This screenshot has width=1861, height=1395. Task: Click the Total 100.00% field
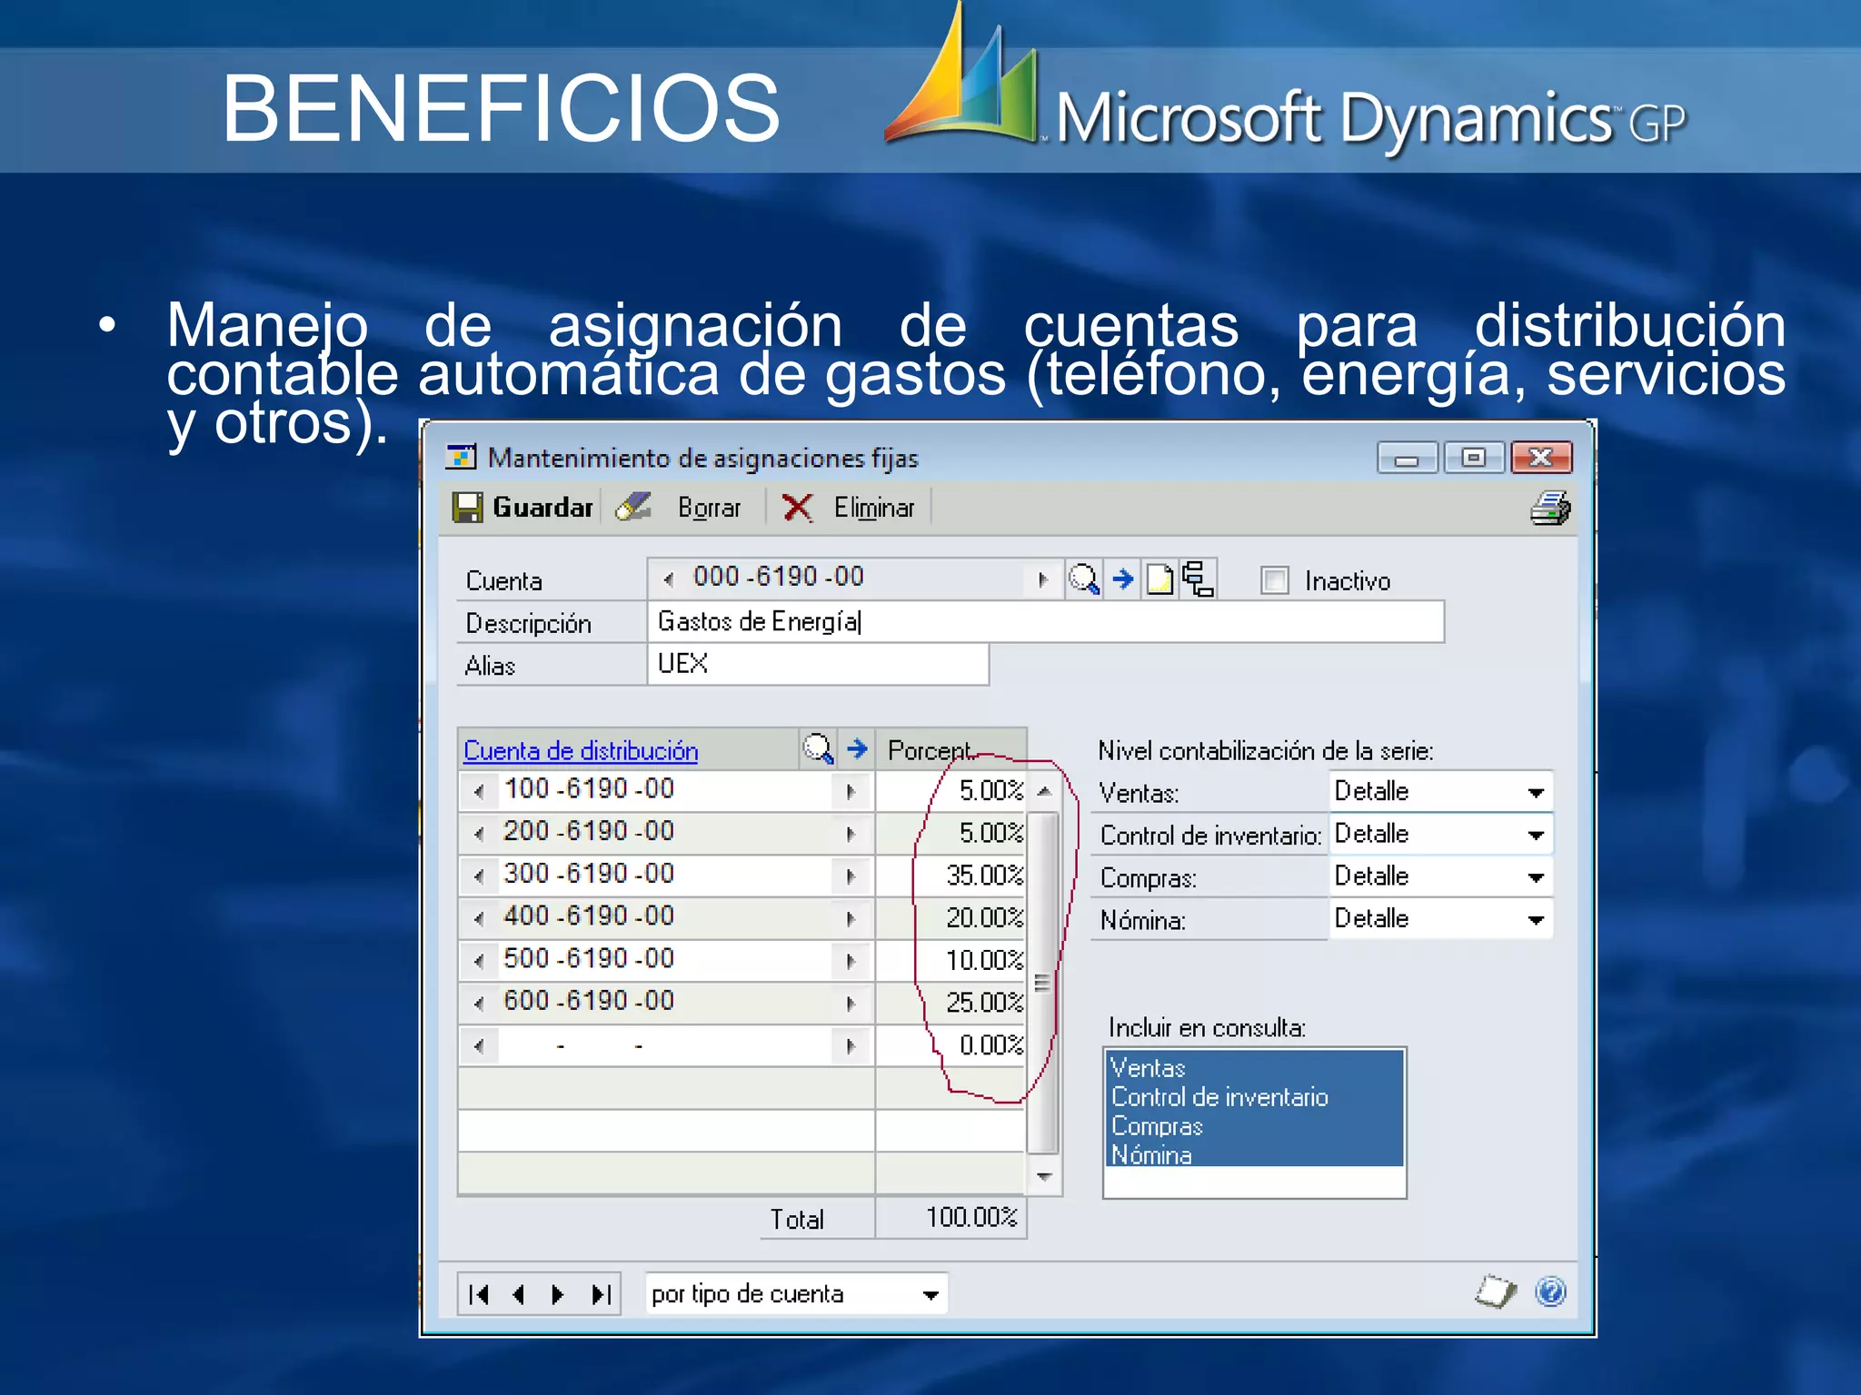point(951,1218)
